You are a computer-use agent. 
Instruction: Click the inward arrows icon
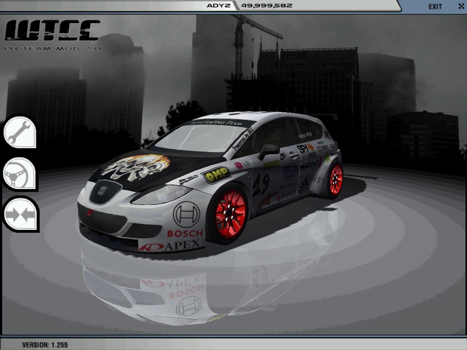20,214
